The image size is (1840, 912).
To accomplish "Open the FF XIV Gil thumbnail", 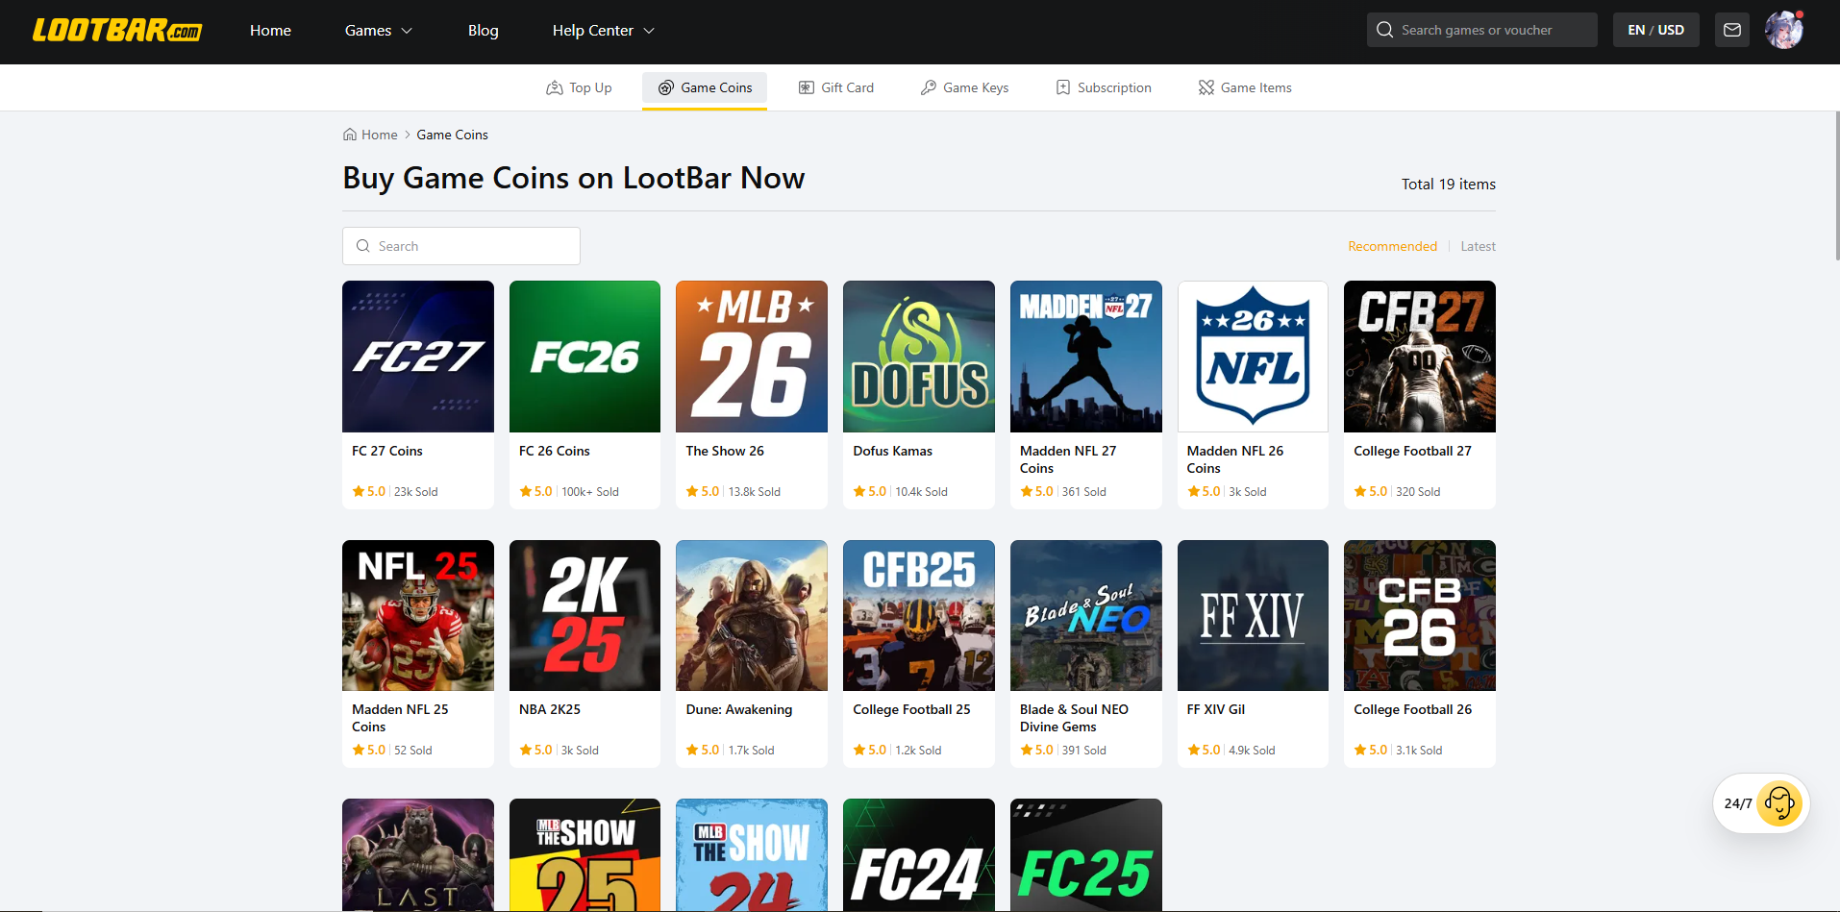I will point(1253,615).
